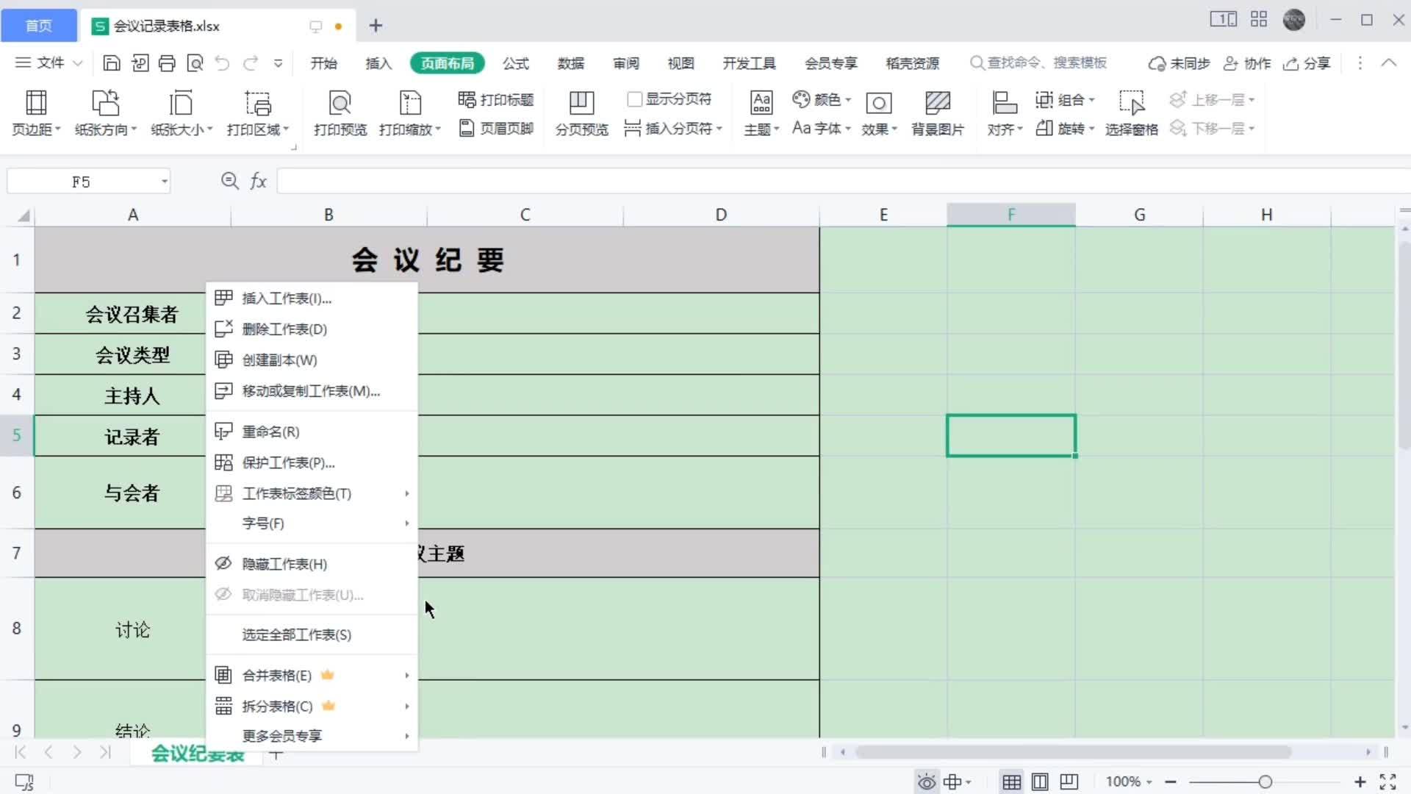Toggle Show Page Breaks (显示分页符) checkbox
The height and width of the screenshot is (794, 1411).
click(635, 99)
